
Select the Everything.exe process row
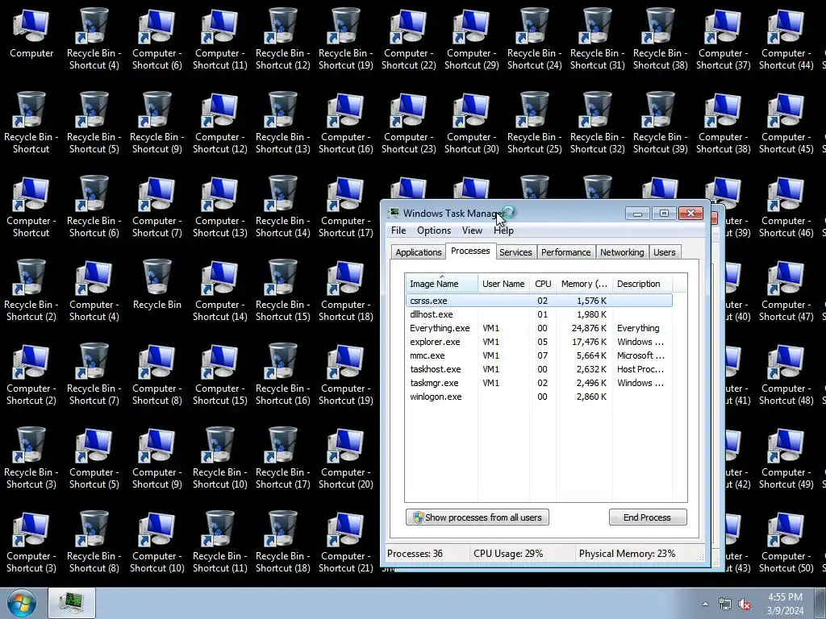point(539,328)
